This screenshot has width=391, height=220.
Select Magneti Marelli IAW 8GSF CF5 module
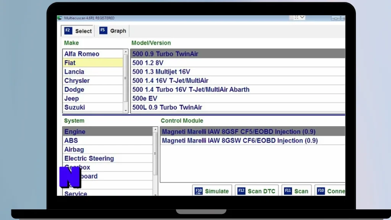click(x=253, y=132)
